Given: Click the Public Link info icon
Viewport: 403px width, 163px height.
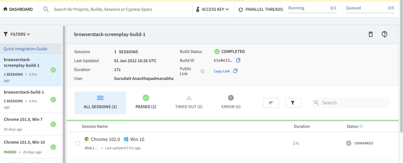Looking at the screenshot, I should pyautogui.click(x=203, y=71).
